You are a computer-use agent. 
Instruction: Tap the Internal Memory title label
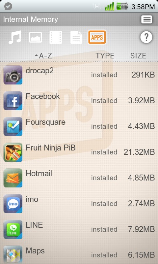pos(31,19)
